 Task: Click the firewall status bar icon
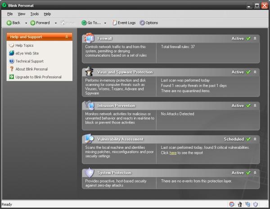[232, 204]
